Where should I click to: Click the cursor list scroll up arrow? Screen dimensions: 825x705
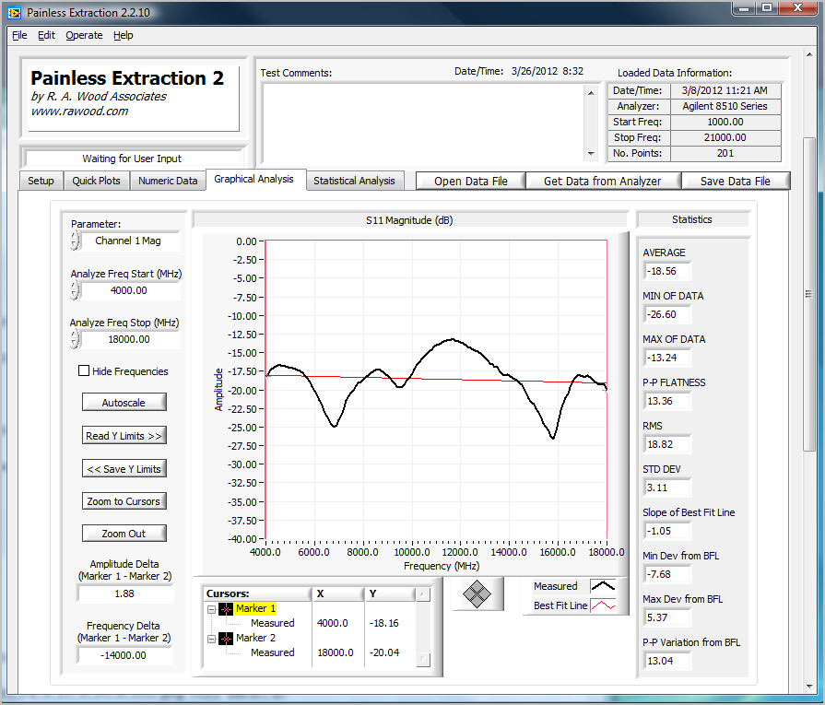click(x=423, y=594)
